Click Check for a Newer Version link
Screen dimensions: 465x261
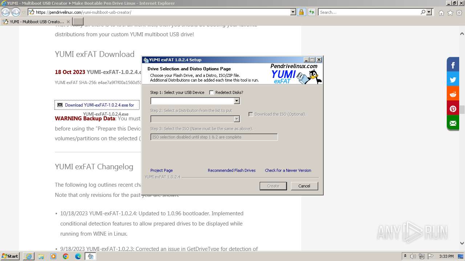(x=288, y=170)
